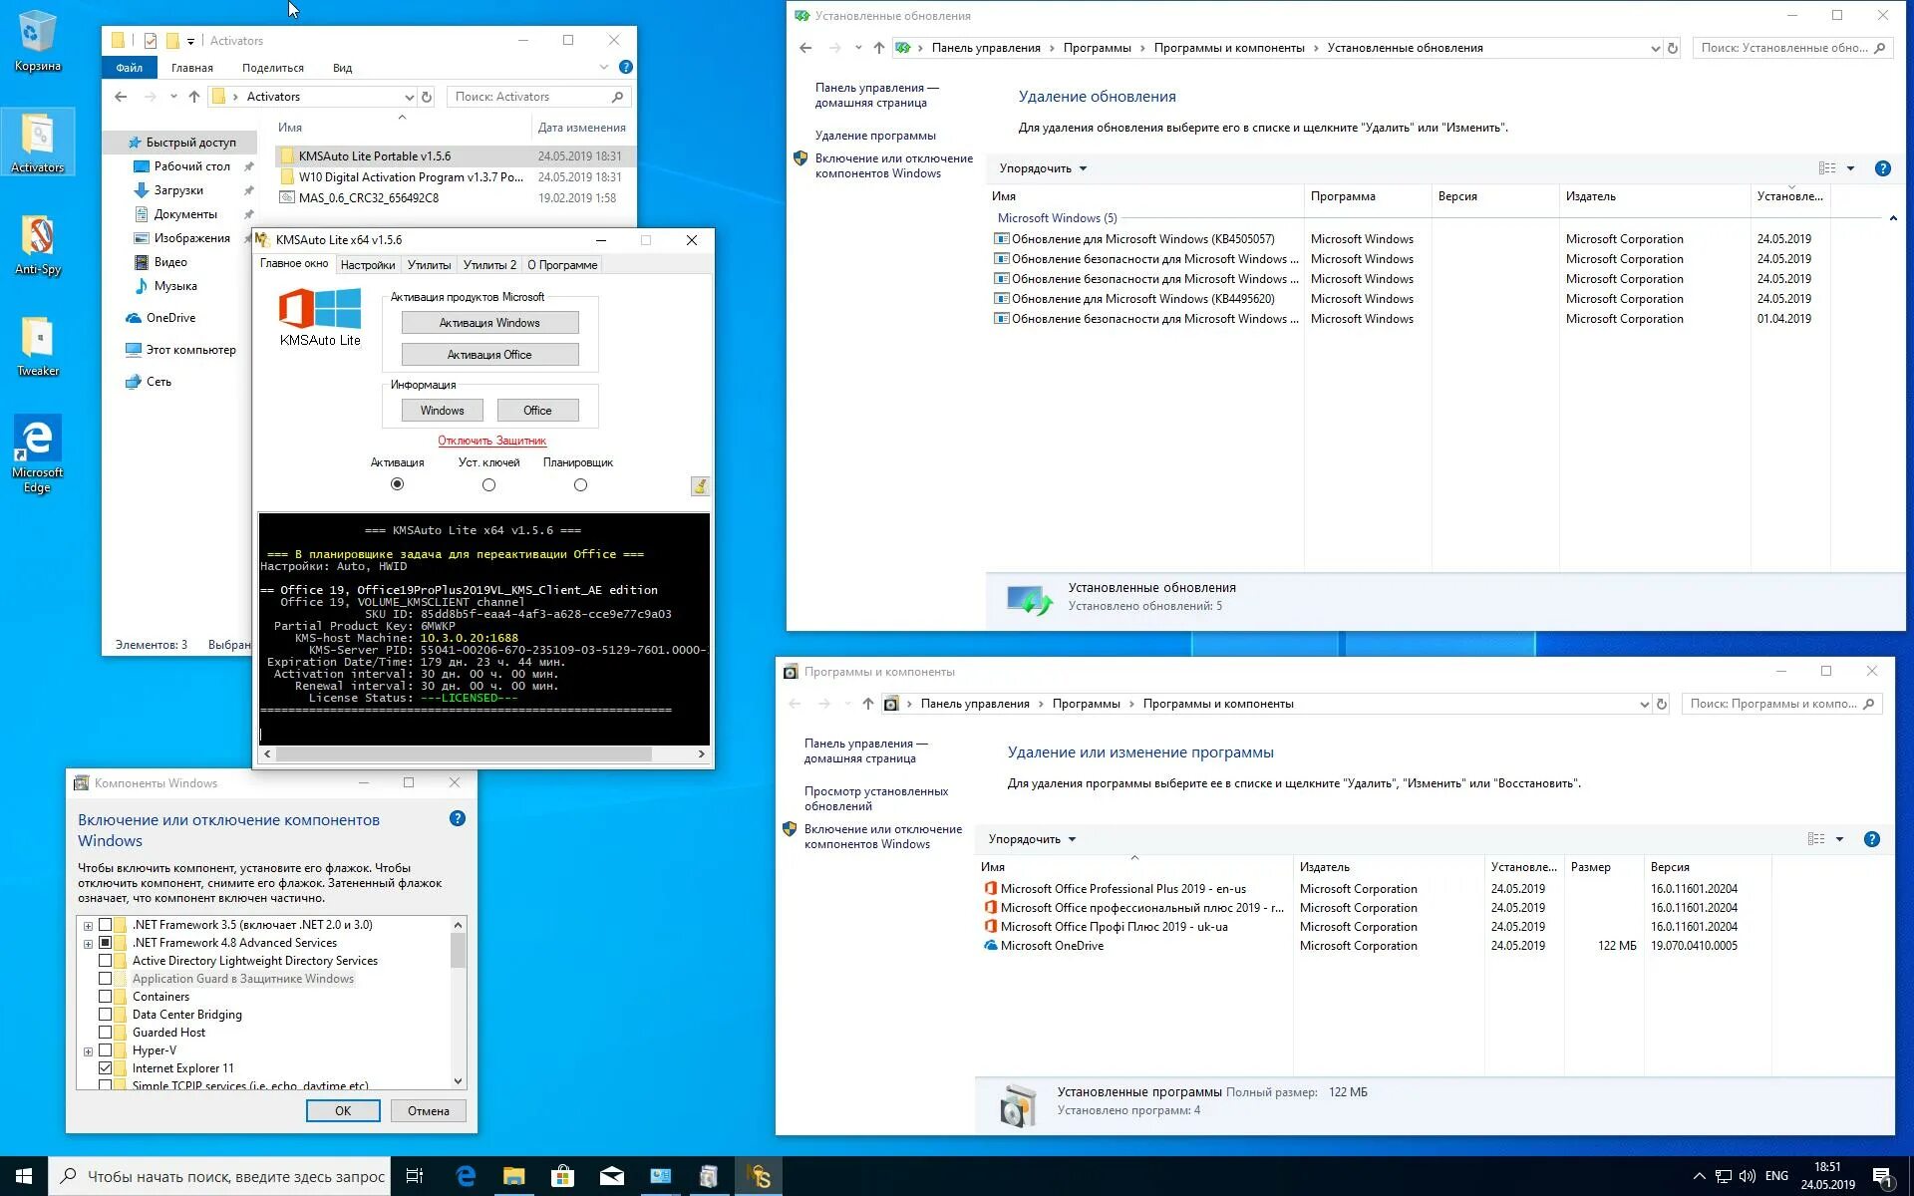Open File Explorer from the taskbar
Image resolution: width=1914 pixels, height=1196 pixels.
(513, 1176)
